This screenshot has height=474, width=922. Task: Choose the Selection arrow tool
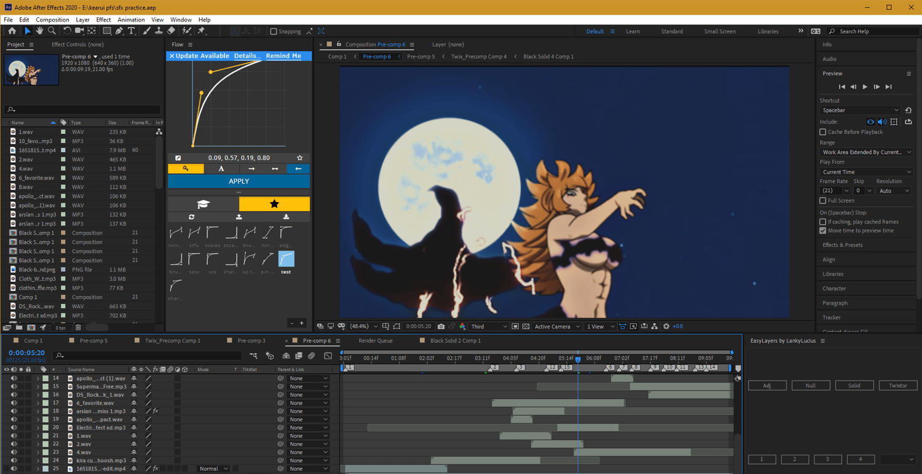tap(27, 31)
